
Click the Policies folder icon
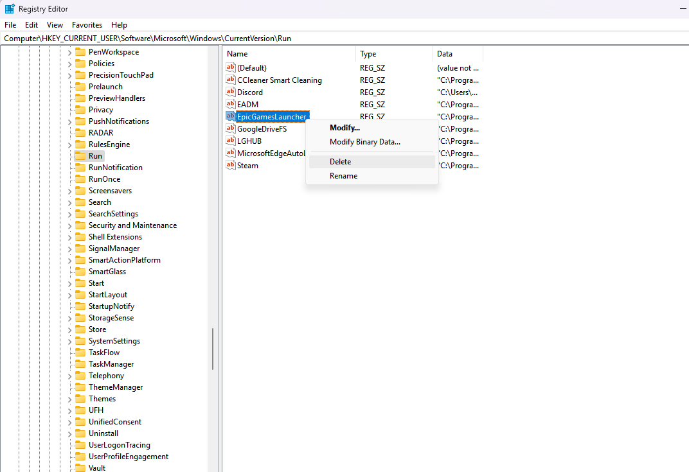pos(80,63)
